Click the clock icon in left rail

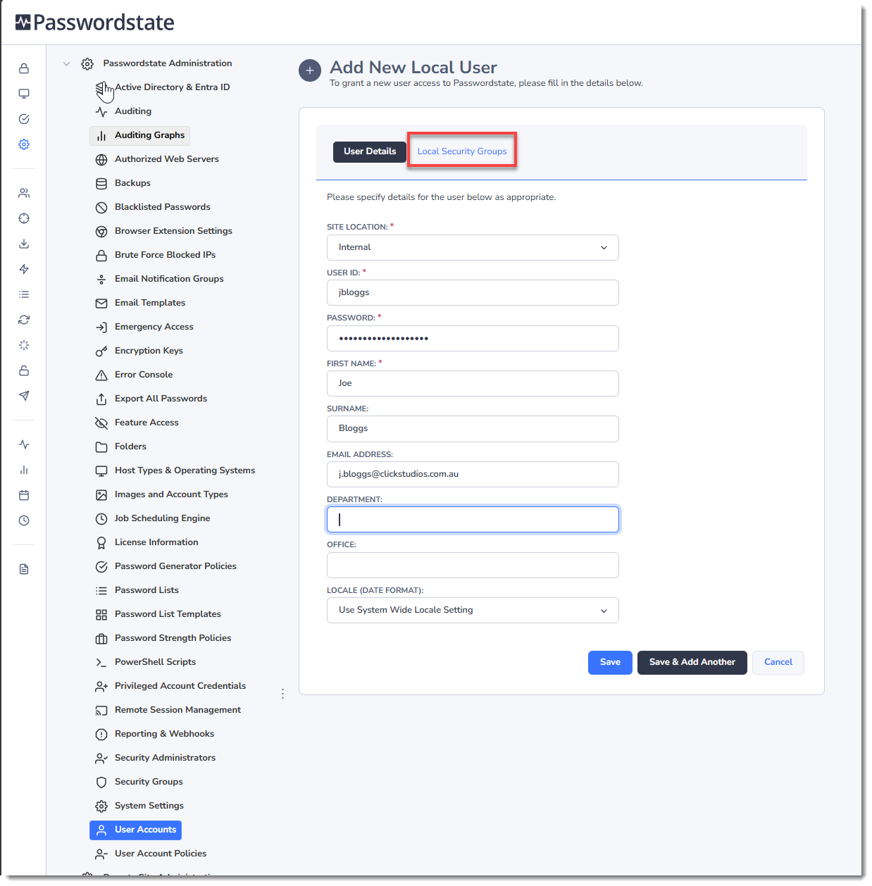[x=24, y=520]
